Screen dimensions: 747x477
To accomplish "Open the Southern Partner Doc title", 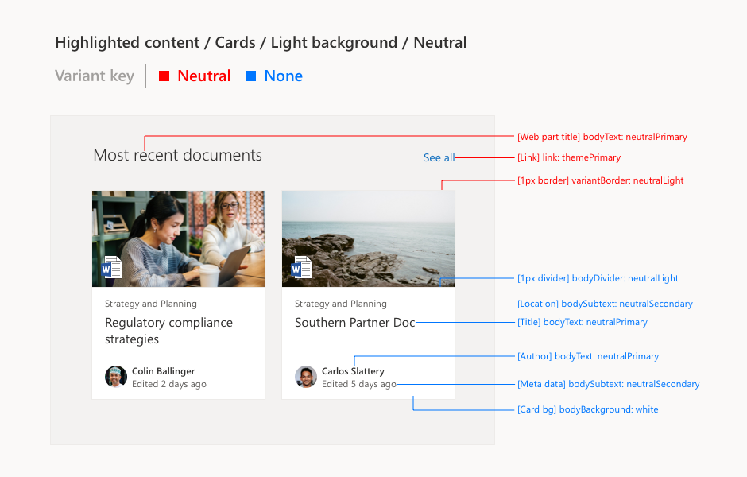I will tap(355, 323).
